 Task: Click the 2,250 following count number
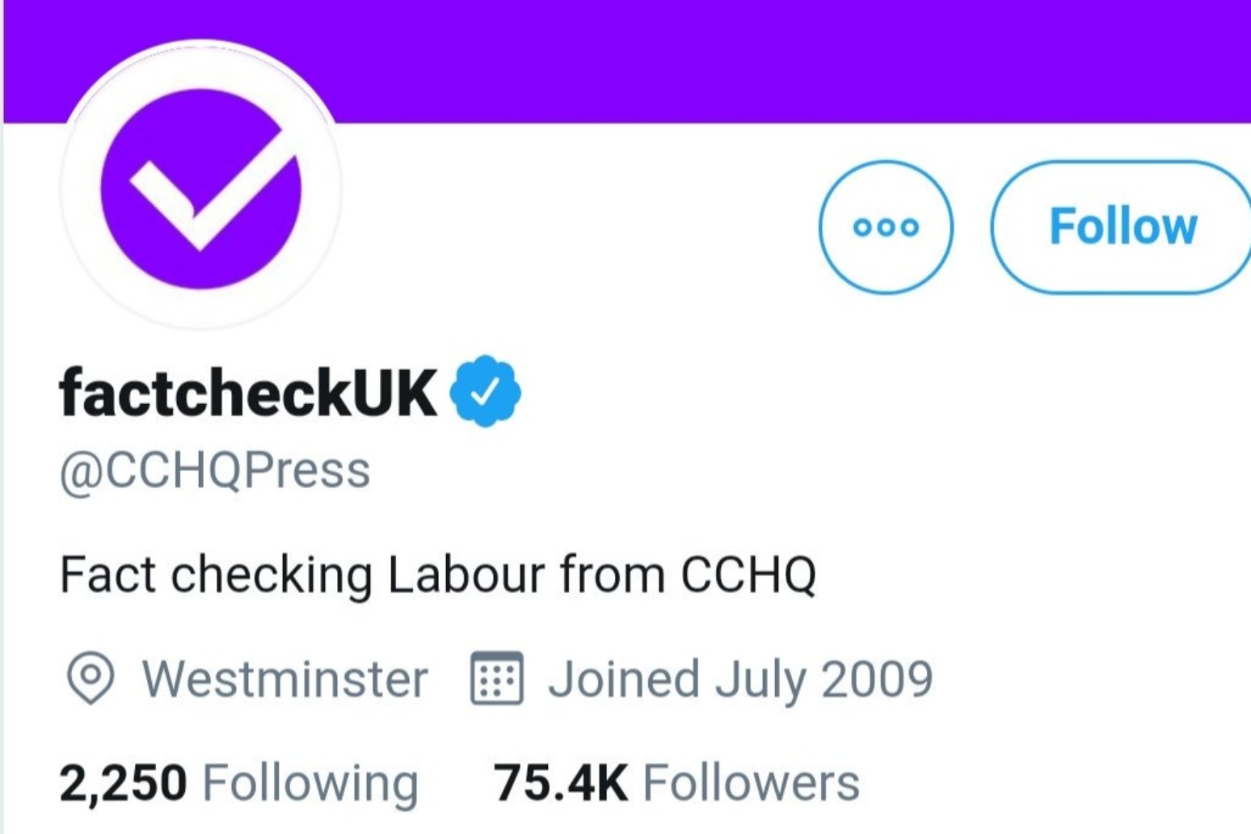123,782
